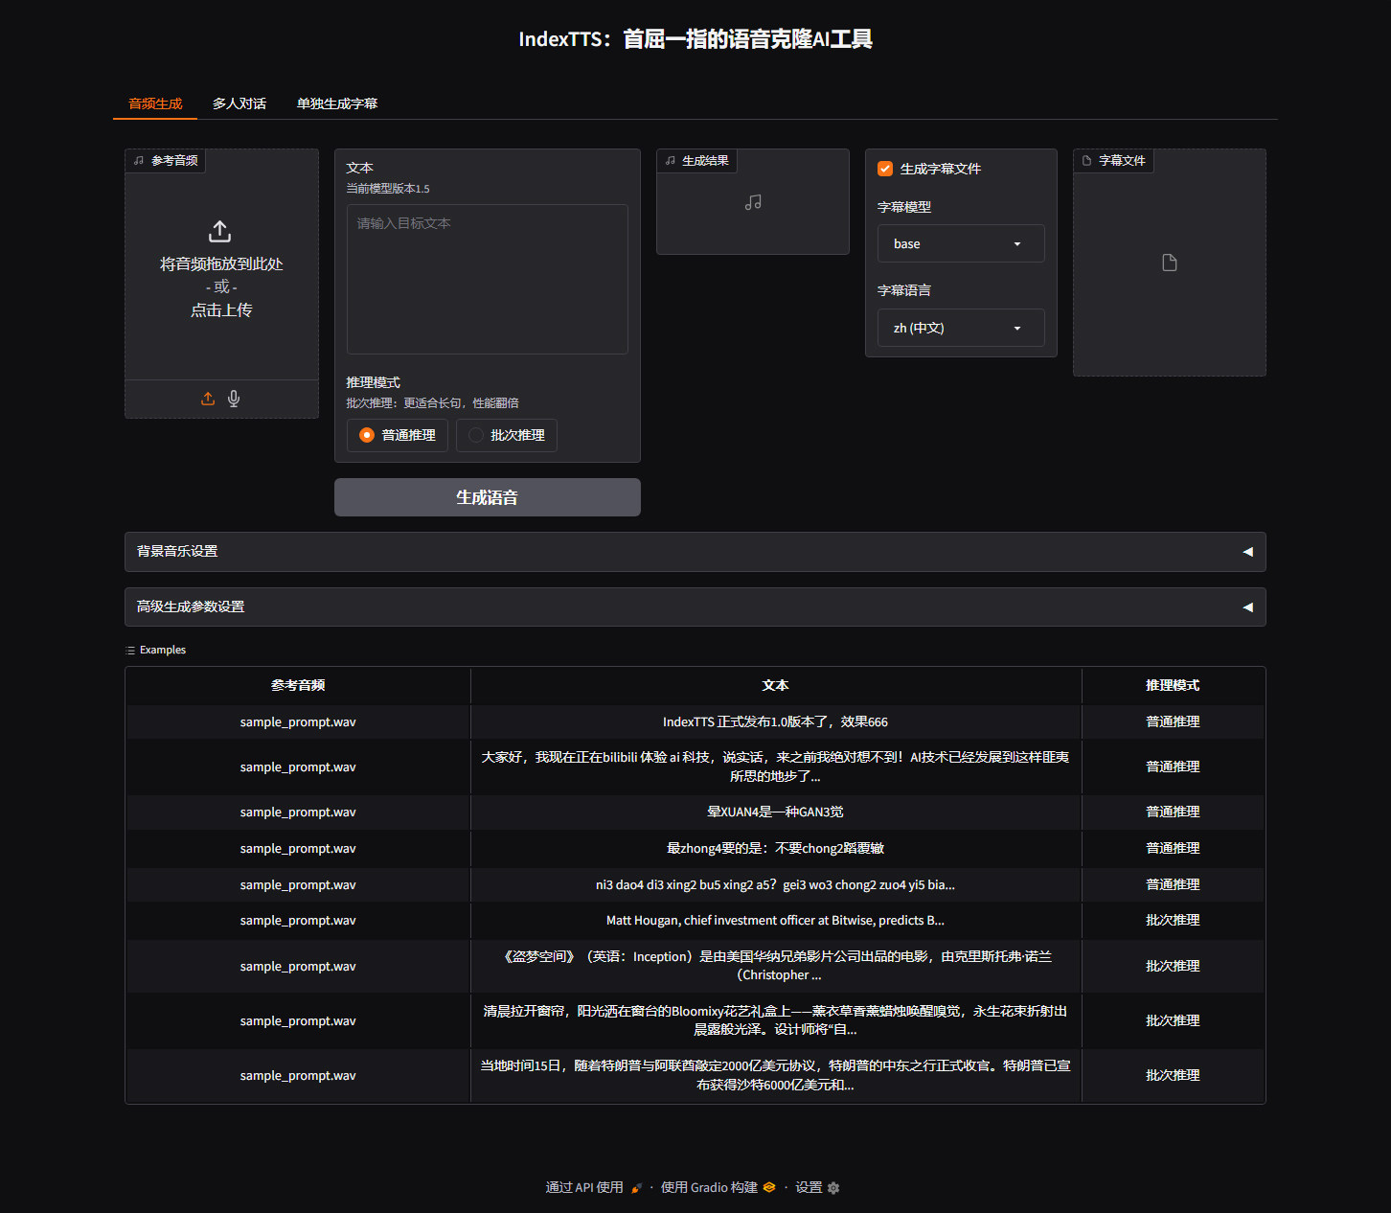Follow the 使用 Gradio 构建 link
Viewport: 1391px width, 1213px height.
pyautogui.click(x=718, y=1188)
